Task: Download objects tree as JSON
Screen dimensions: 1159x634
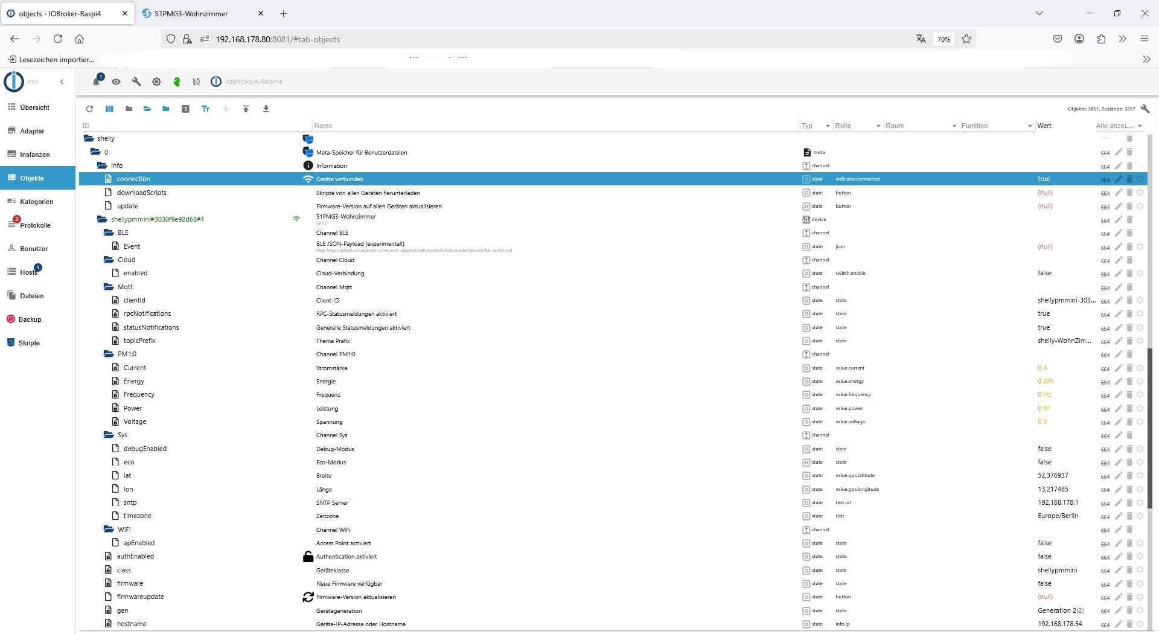Action: coord(266,109)
